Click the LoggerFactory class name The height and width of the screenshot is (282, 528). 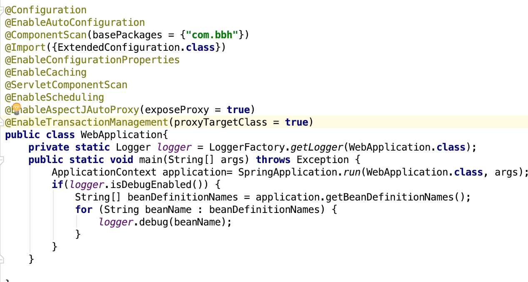[x=247, y=147]
